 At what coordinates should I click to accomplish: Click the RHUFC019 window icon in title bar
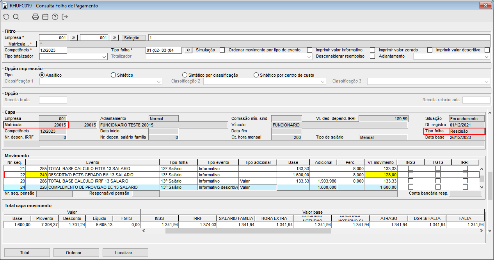(x=5, y=6)
